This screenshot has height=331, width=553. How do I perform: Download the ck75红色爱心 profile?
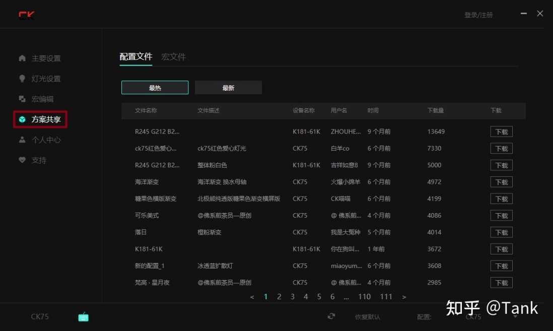[501, 149]
